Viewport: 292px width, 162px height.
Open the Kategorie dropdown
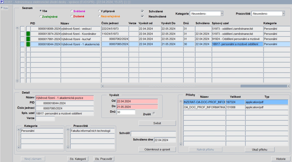tap(222, 14)
